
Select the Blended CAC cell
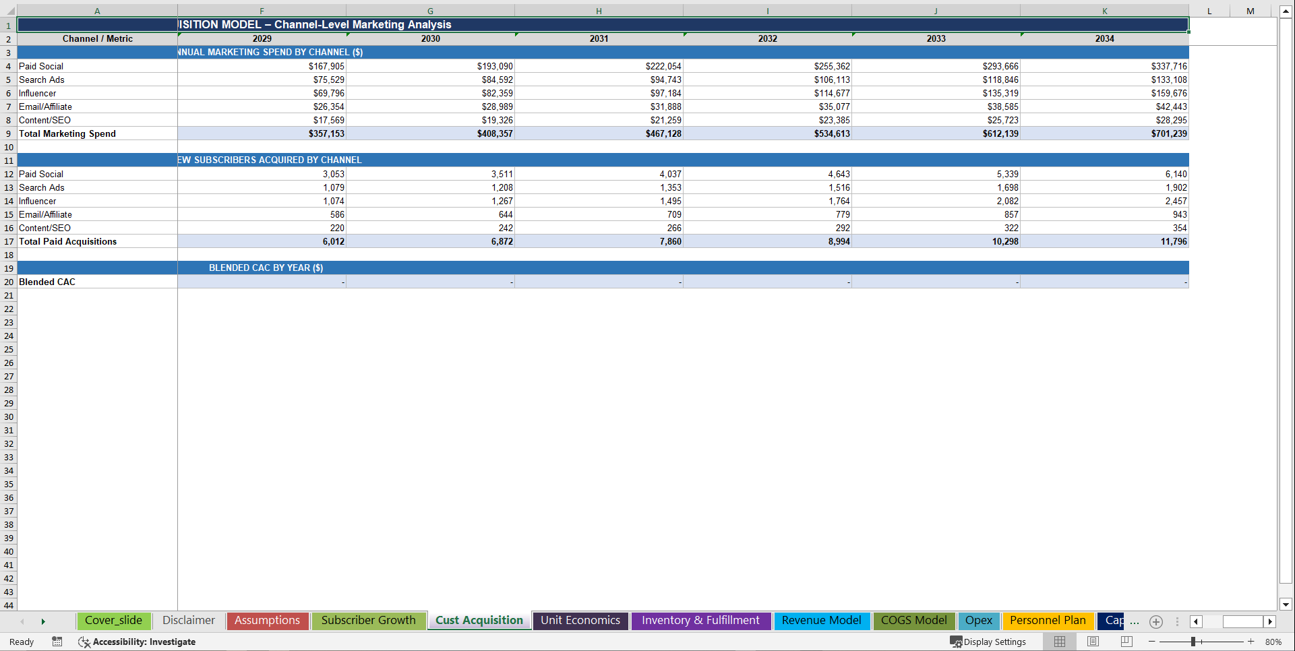98,282
